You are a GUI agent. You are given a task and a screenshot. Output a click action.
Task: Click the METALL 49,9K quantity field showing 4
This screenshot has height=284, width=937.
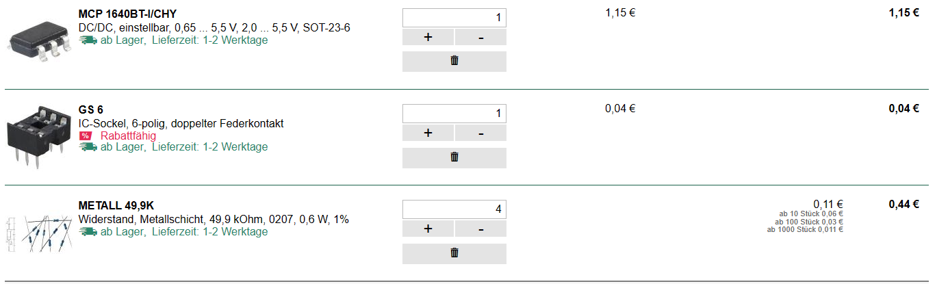click(x=454, y=209)
